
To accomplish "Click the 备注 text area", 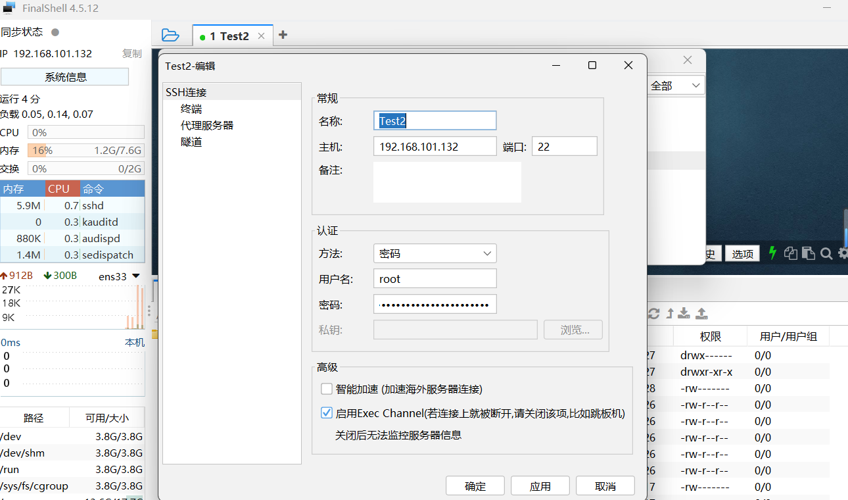I will click(447, 182).
